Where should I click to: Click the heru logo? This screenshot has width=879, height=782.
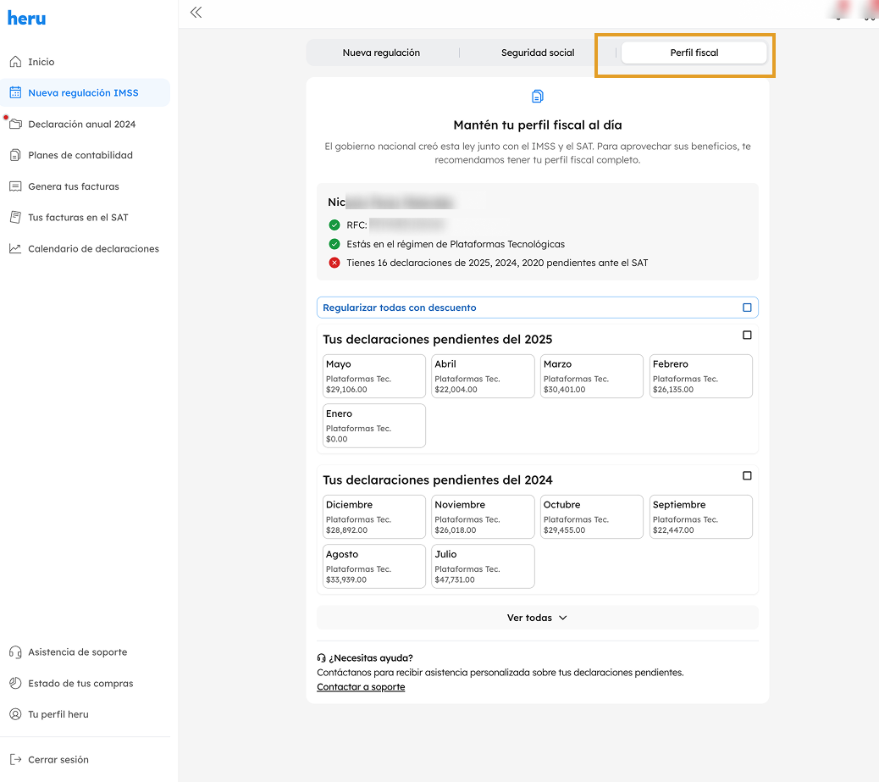point(26,19)
